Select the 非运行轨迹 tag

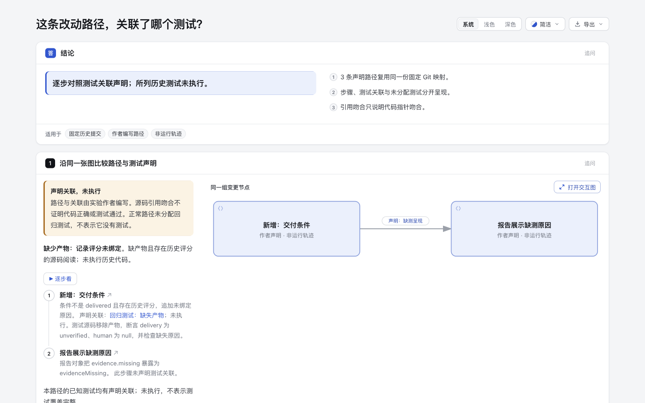[x=168, y=134]
